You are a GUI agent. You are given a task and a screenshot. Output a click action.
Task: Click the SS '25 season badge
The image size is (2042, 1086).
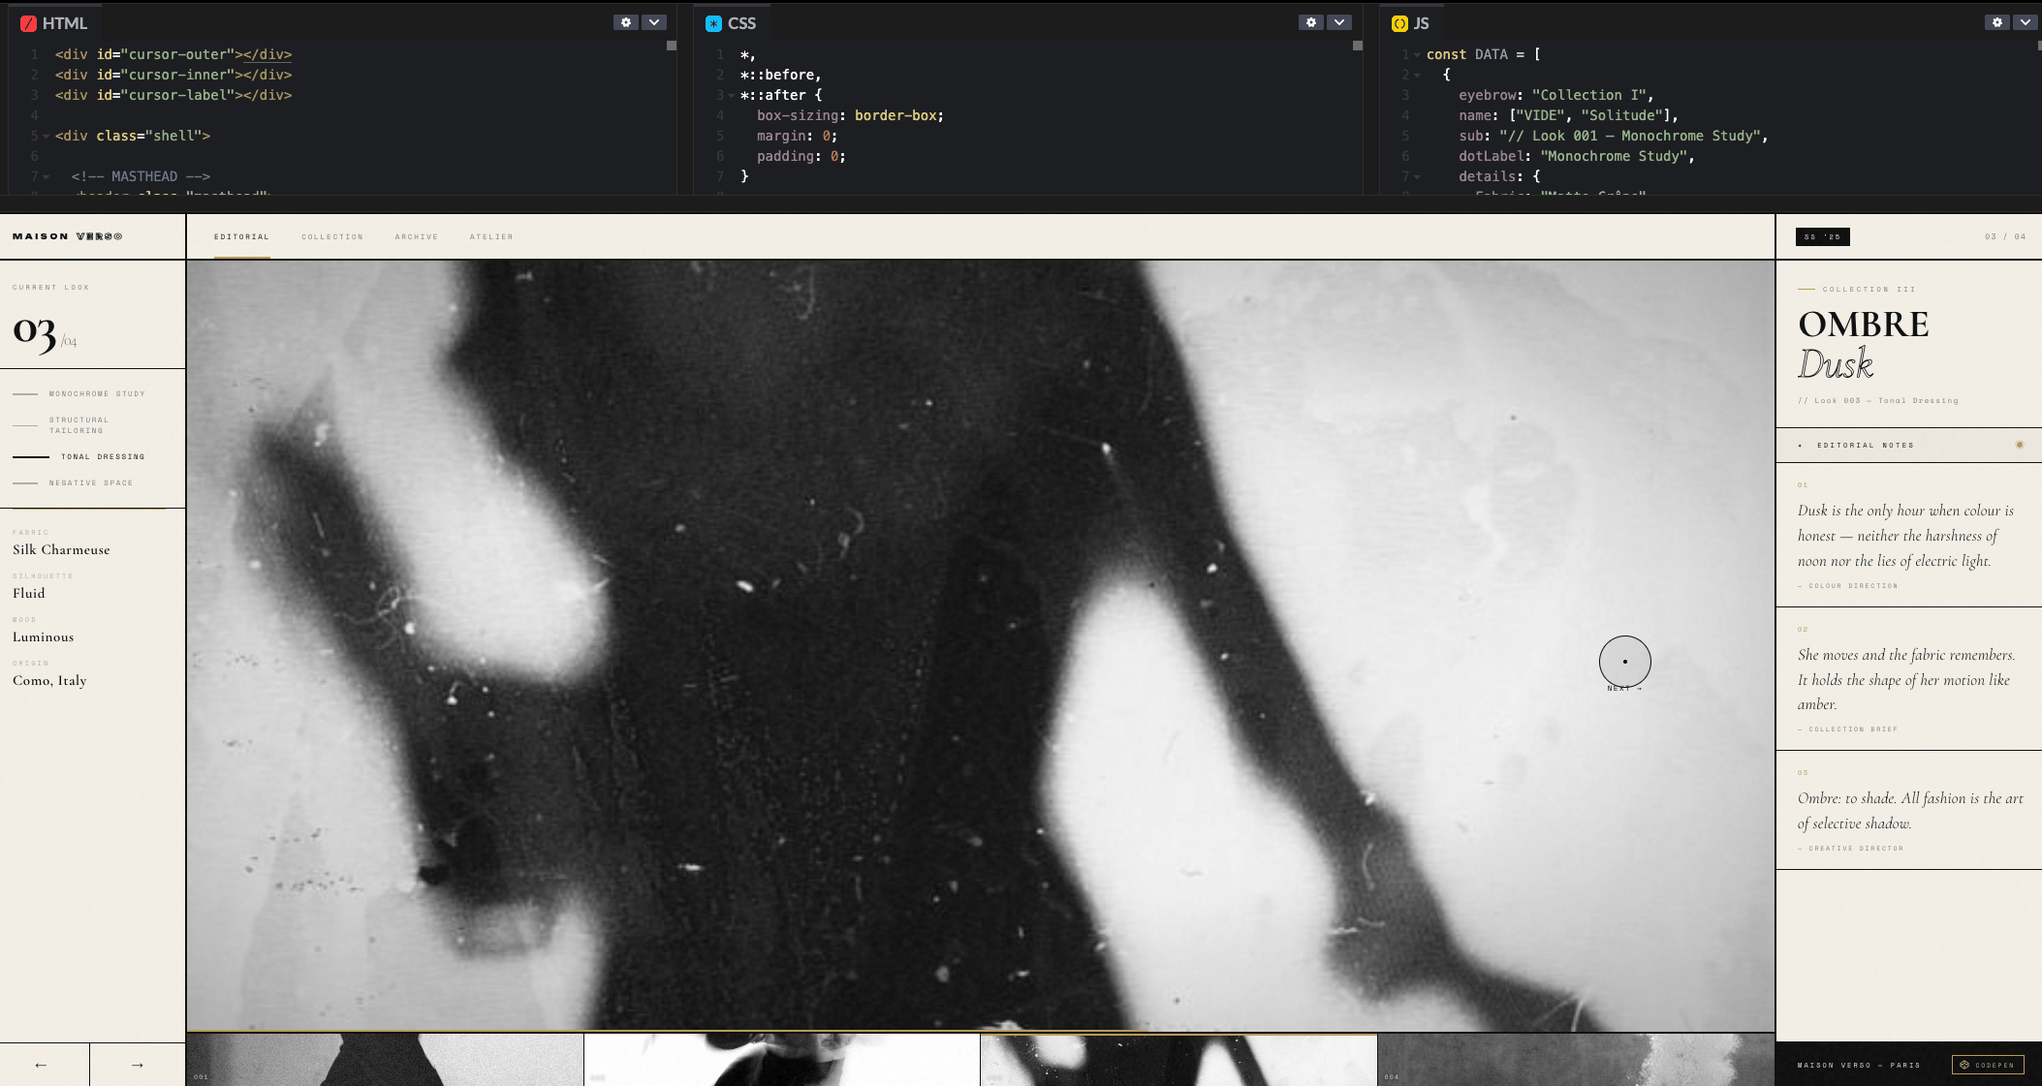1822,236
